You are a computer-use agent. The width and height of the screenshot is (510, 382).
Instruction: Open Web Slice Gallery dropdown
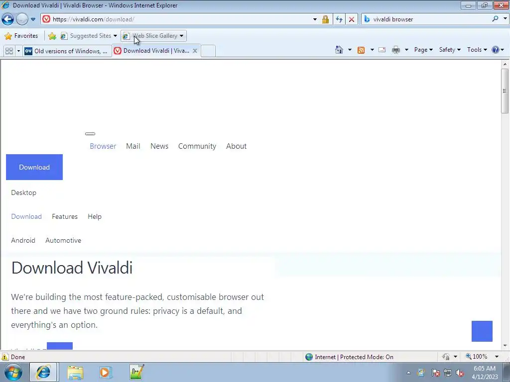click(x=153, y=36)
